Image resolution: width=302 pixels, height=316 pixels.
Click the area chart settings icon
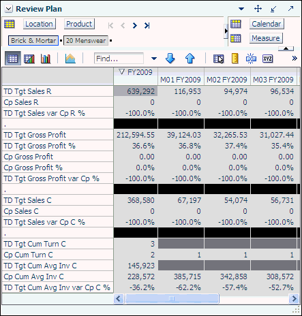pyautogui.click(x=70, y=59)
